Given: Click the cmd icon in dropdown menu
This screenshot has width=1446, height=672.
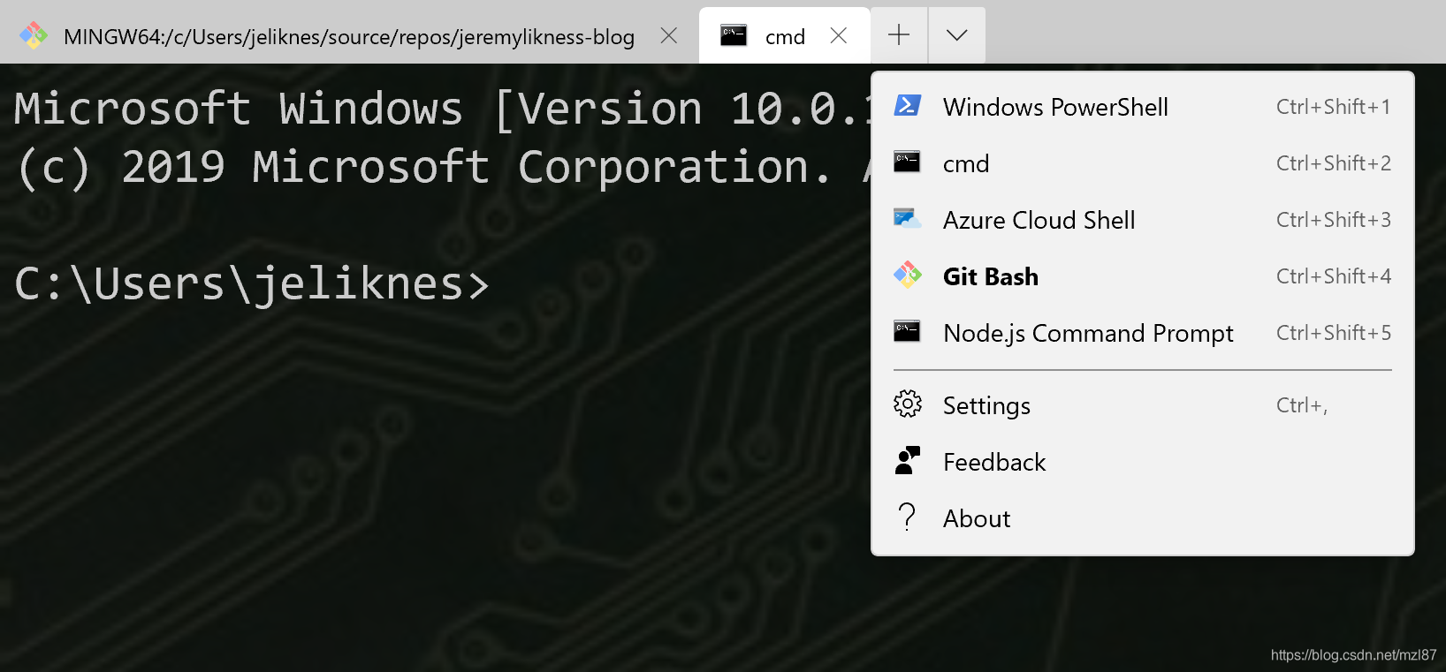Looking at the screenshot, I should click(x=907, y=162).
